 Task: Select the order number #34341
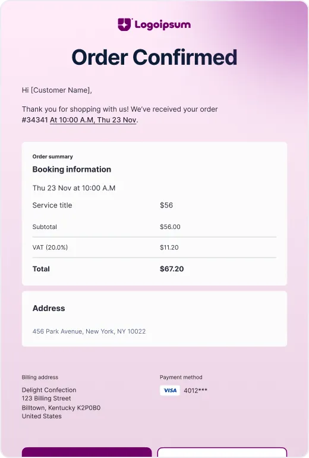34,120
